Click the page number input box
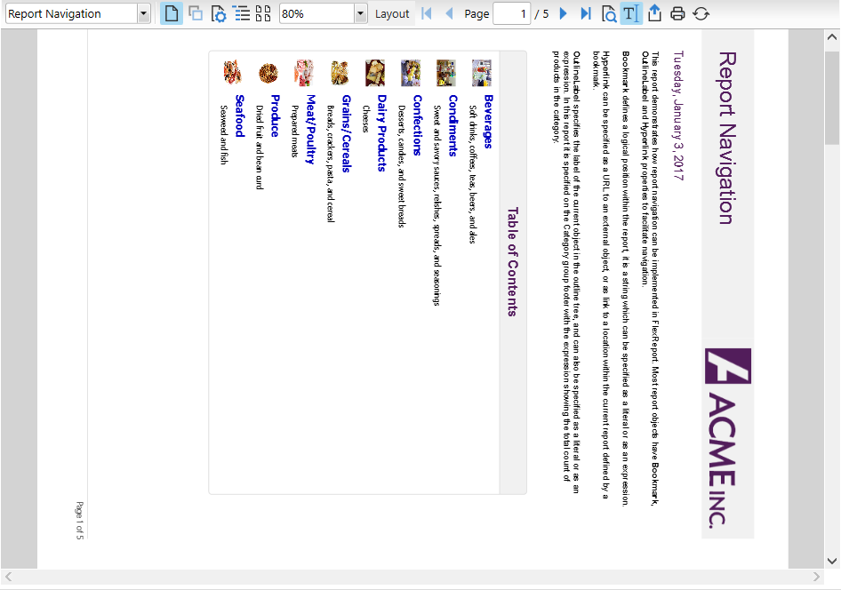This screenshot has width=841, height=590. point(512,14)
